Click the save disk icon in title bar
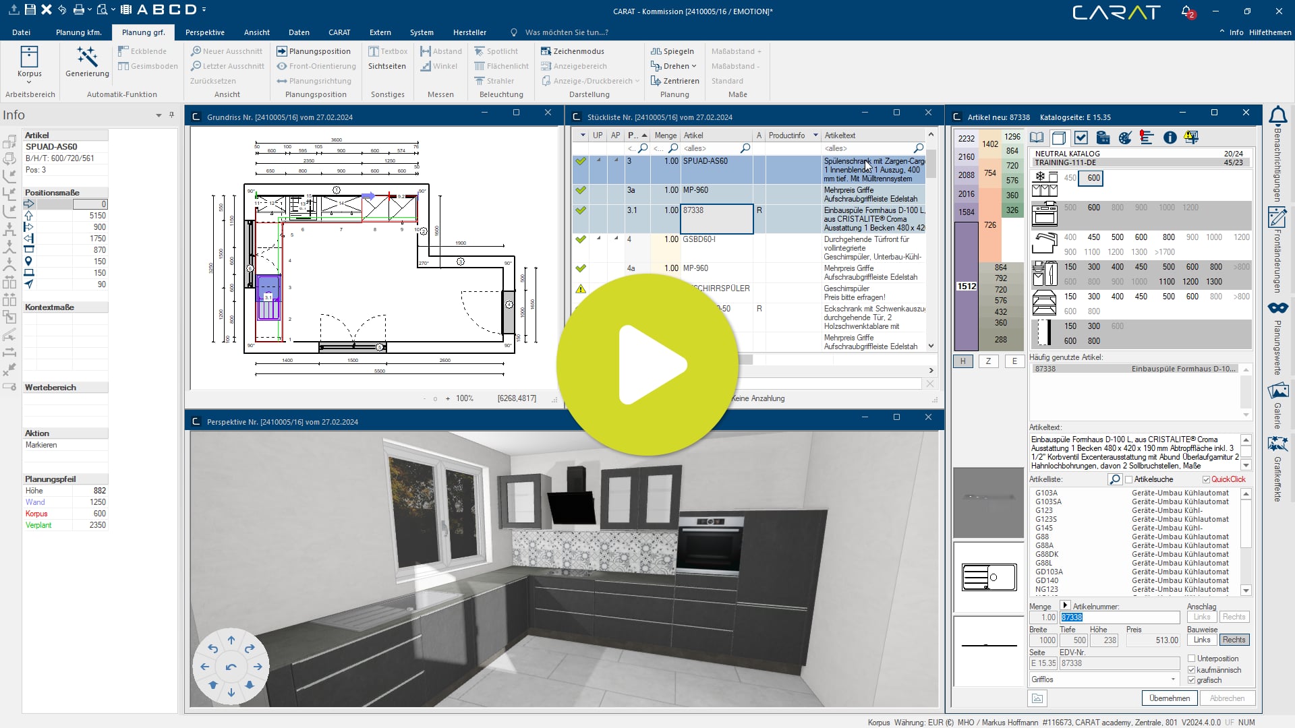 (30, 9)
